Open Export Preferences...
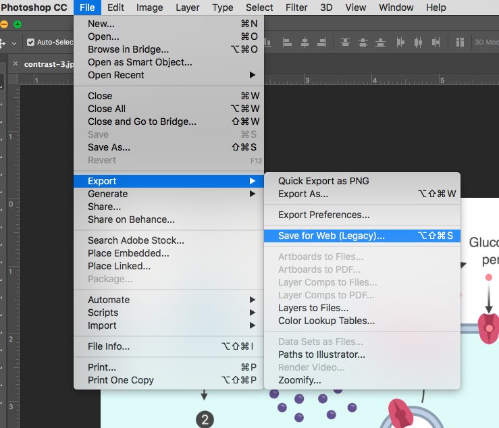 pos(362,215)
